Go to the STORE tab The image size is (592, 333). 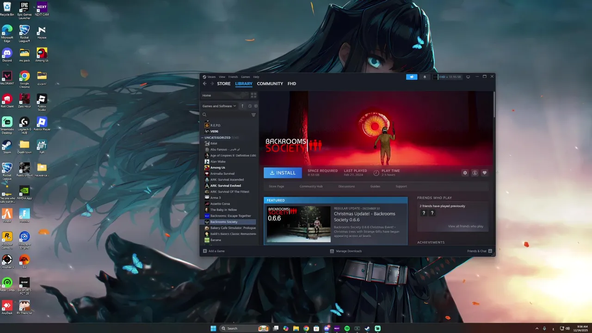tap(224, 84)
